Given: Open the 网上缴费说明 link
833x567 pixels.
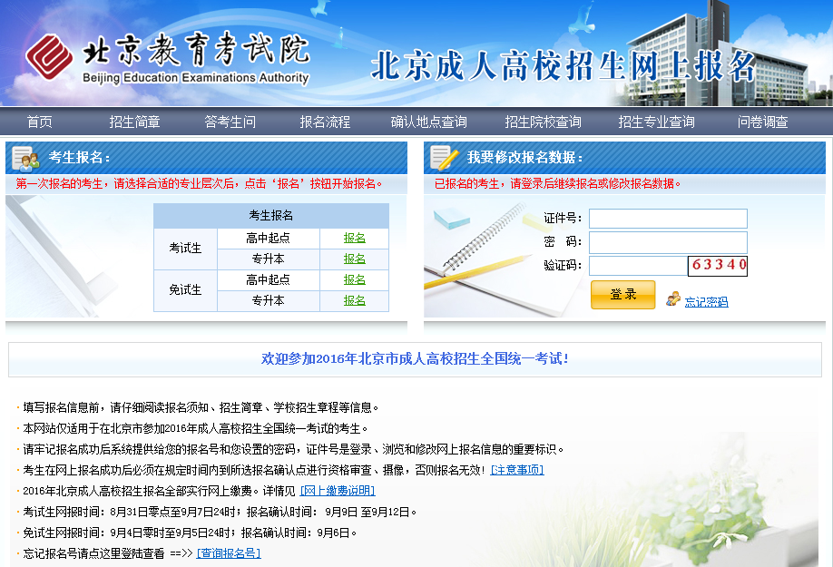Looking at the screenshot, I should pos(338,491).
